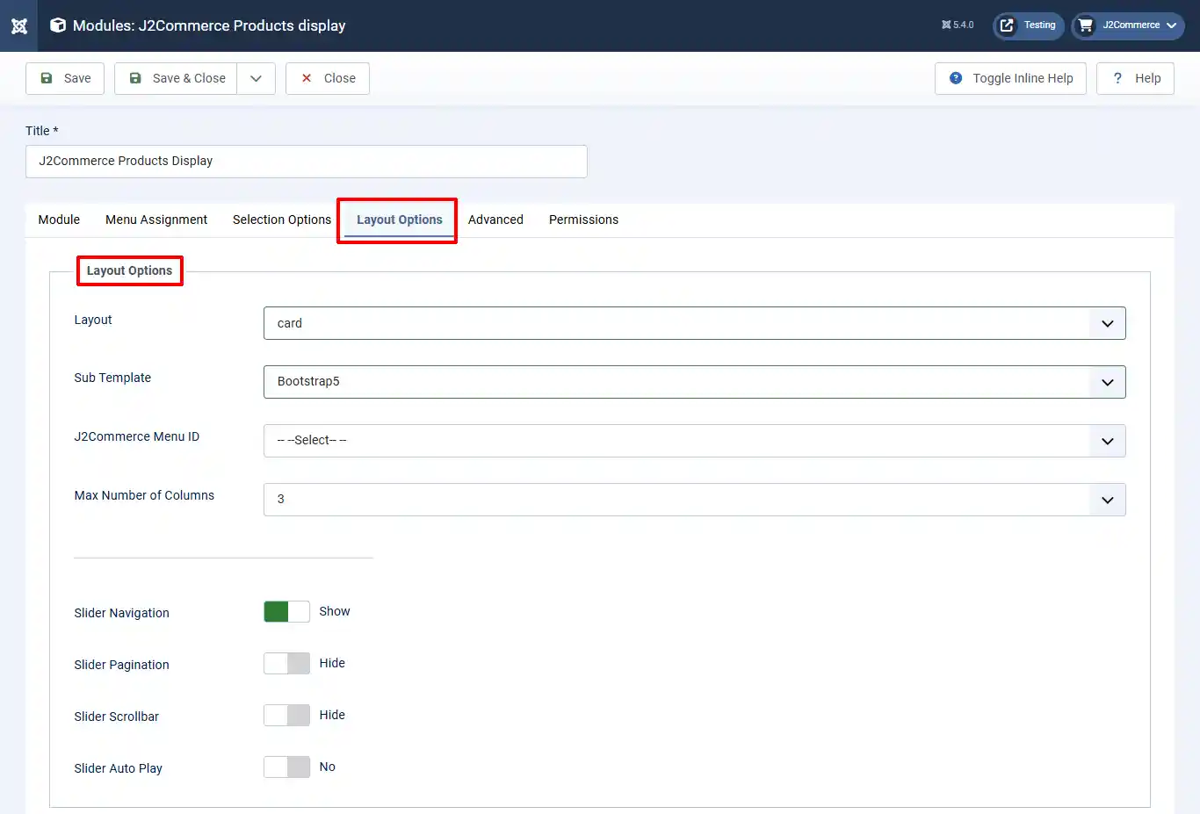Switch to the Selection Options tab
The width and height of the screenshot is (1200, 814).
pyautogui.click(x=282, y=220)
